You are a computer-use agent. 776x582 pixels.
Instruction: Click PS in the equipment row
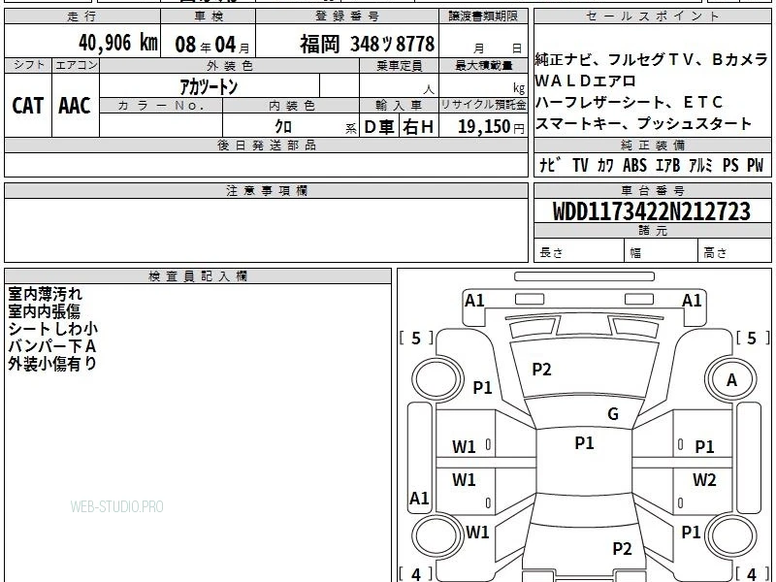pyautogui.click(x=730, y=165)
